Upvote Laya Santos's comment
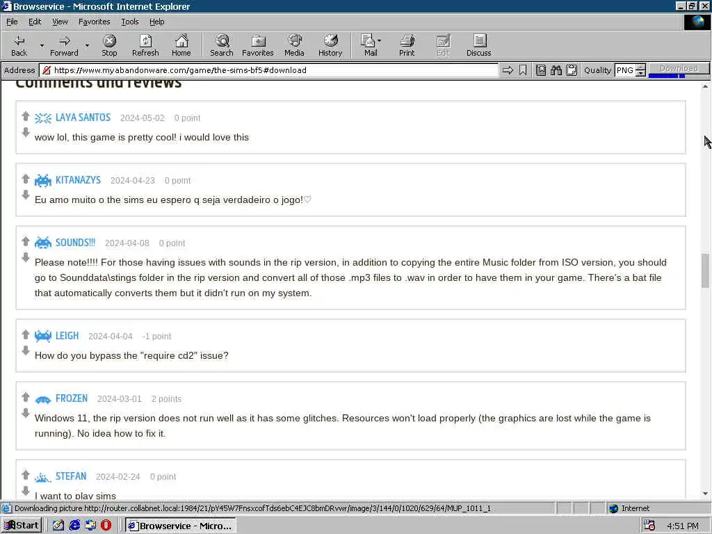 [26, 116]
